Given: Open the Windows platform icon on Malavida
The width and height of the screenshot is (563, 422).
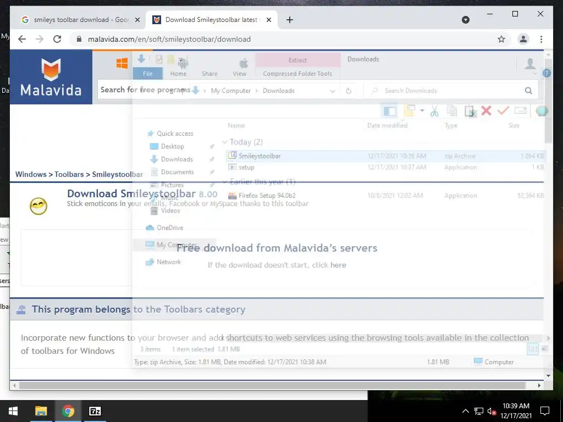Looking at the screenshot, I should [x=122, y=63].
